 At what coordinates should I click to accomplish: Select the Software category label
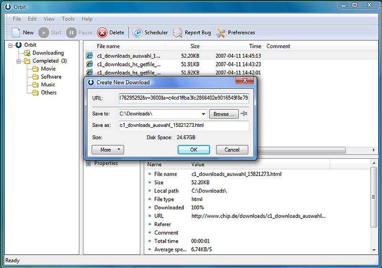pos(51,77)
